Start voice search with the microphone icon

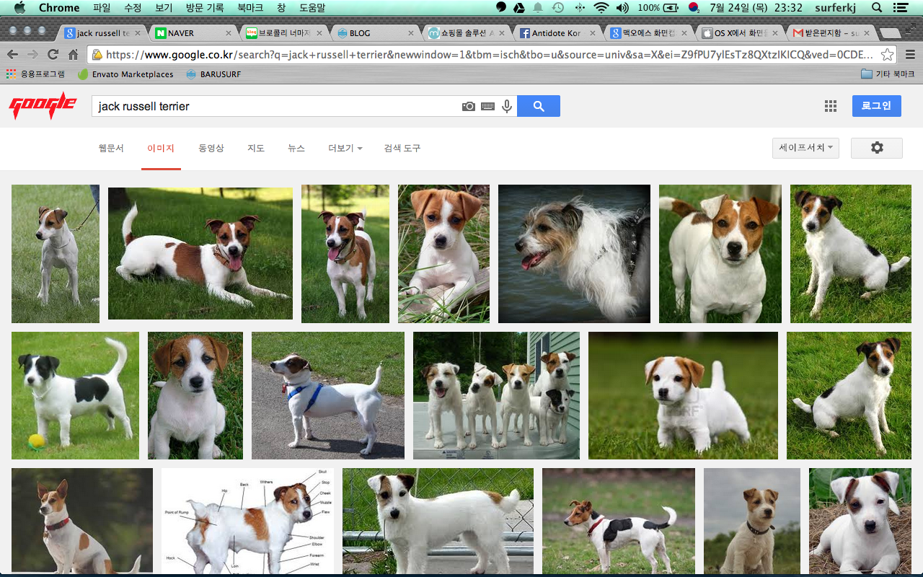point(507,106)
